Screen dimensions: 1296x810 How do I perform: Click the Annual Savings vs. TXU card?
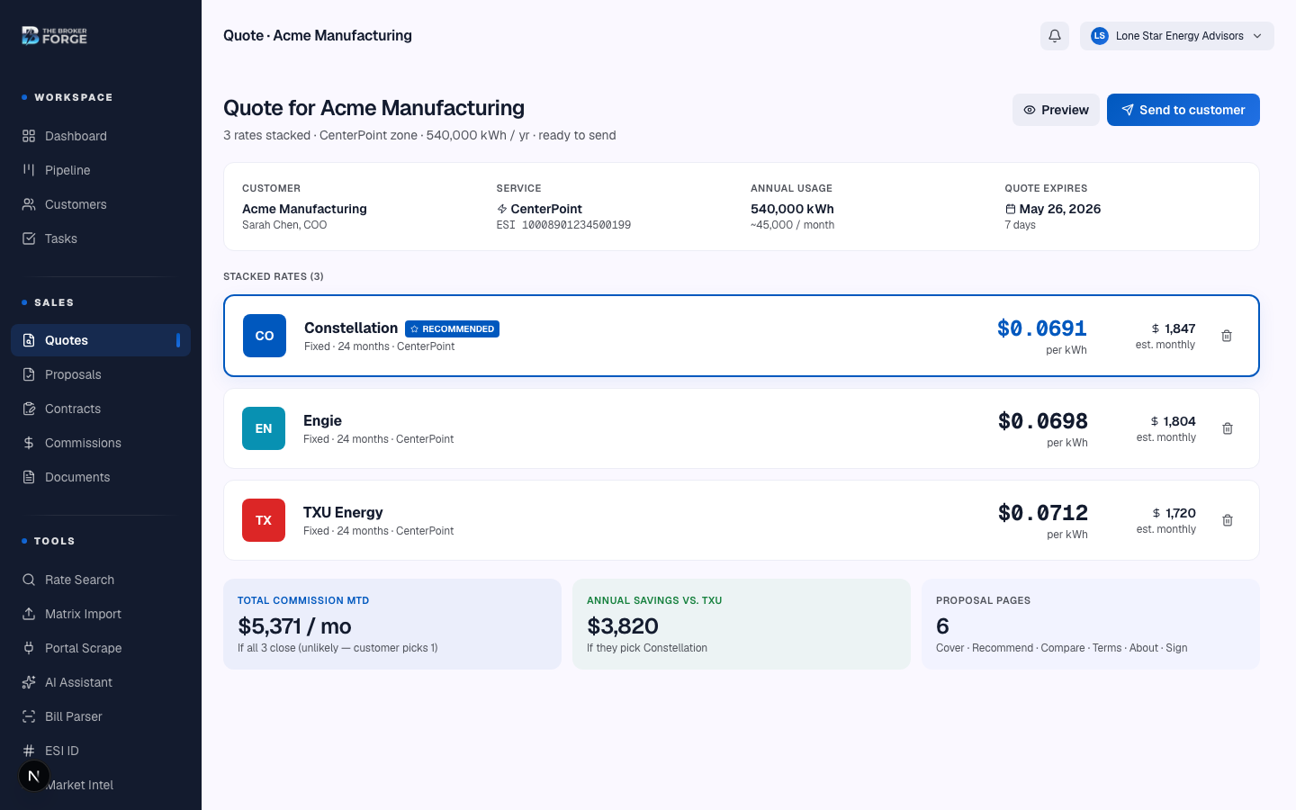[742, 624]
